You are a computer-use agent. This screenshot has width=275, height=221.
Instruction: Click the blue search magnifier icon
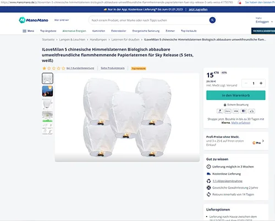(212, 20)
